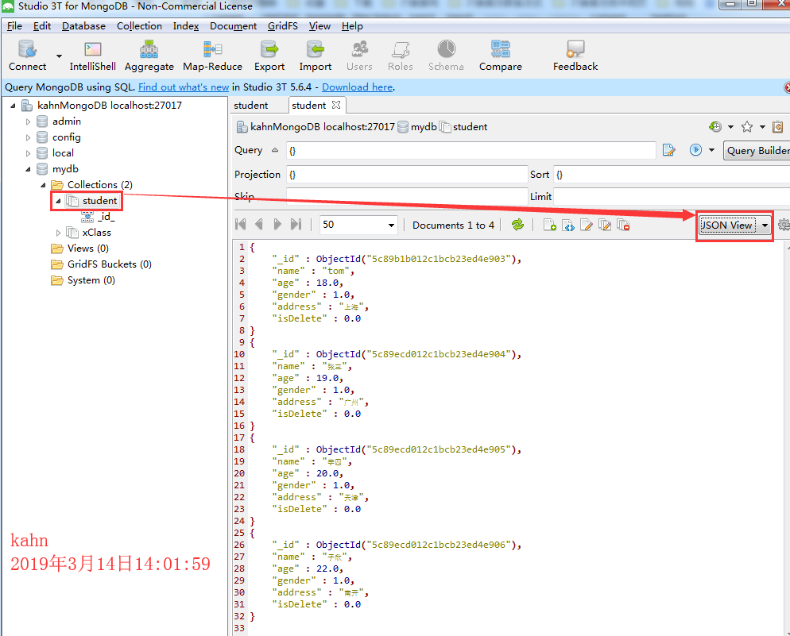The width and height of the screenshot is (790, 636).
Task: Go to previous page of documents
Action: pos(259,225)
